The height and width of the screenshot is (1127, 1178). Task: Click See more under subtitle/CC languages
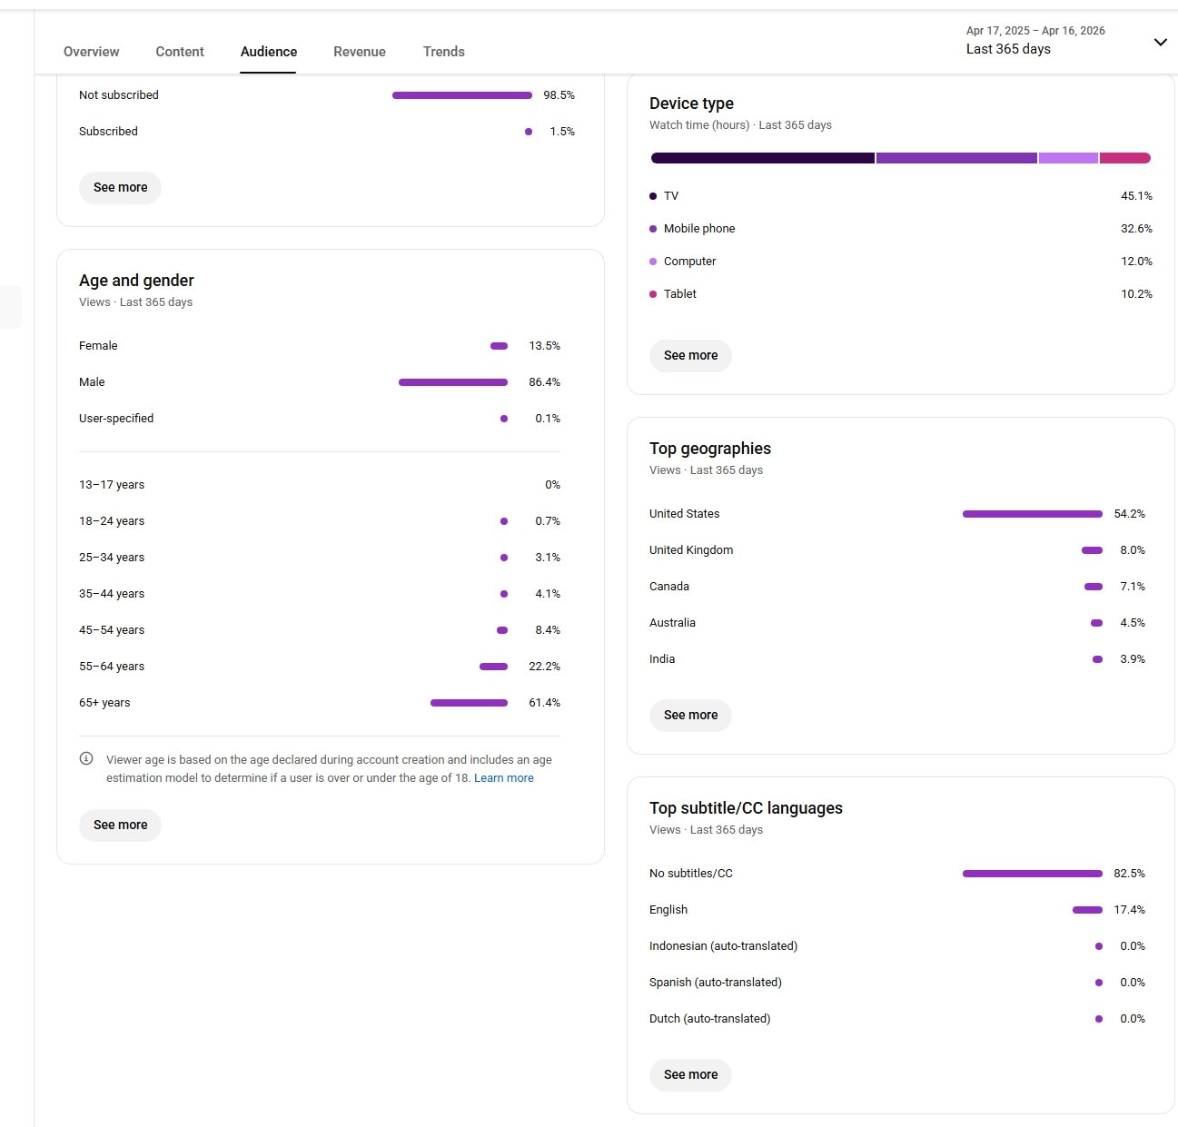pos(690,1074)
